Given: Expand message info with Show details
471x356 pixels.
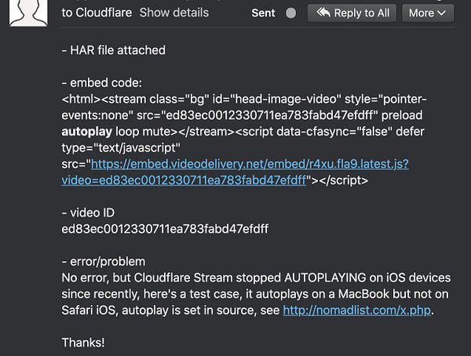Looking at the screenshot, I should tap(173, 13).
